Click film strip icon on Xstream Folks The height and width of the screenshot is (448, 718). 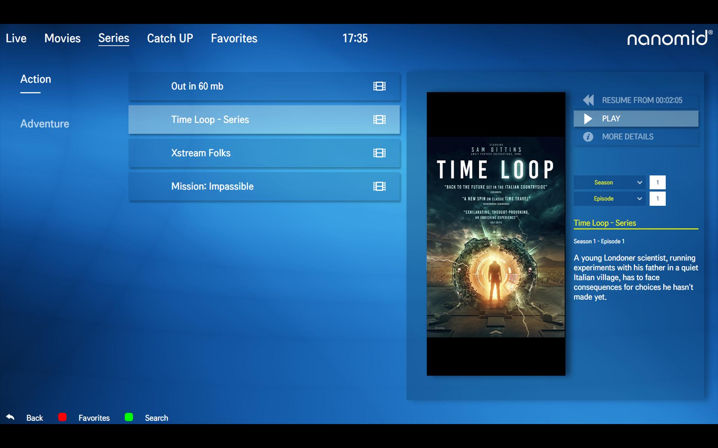(379, 153)
